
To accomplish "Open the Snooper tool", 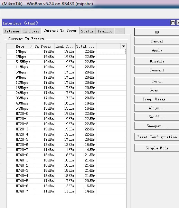I will tap(157, 126).
